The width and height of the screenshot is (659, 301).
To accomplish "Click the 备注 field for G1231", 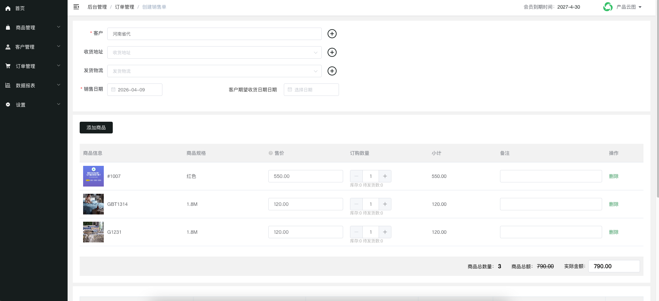I will [x=551, y=232].
